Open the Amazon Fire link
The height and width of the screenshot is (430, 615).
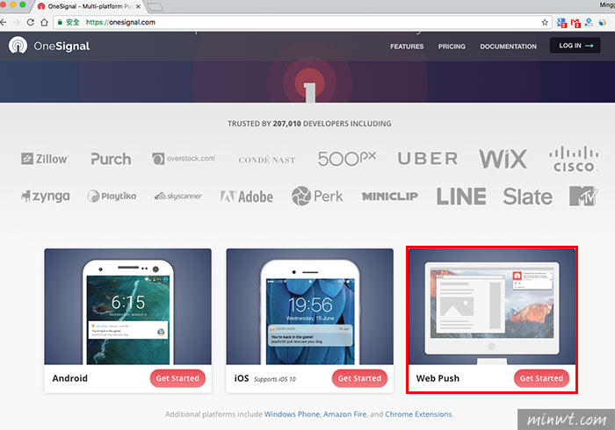click(344, 414)
